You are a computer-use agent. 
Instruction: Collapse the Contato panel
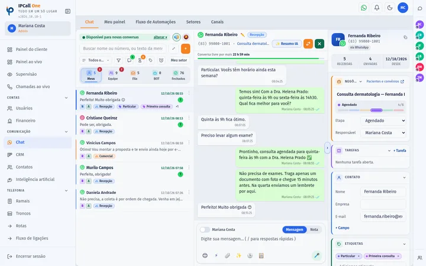click(x=404, y=177)
